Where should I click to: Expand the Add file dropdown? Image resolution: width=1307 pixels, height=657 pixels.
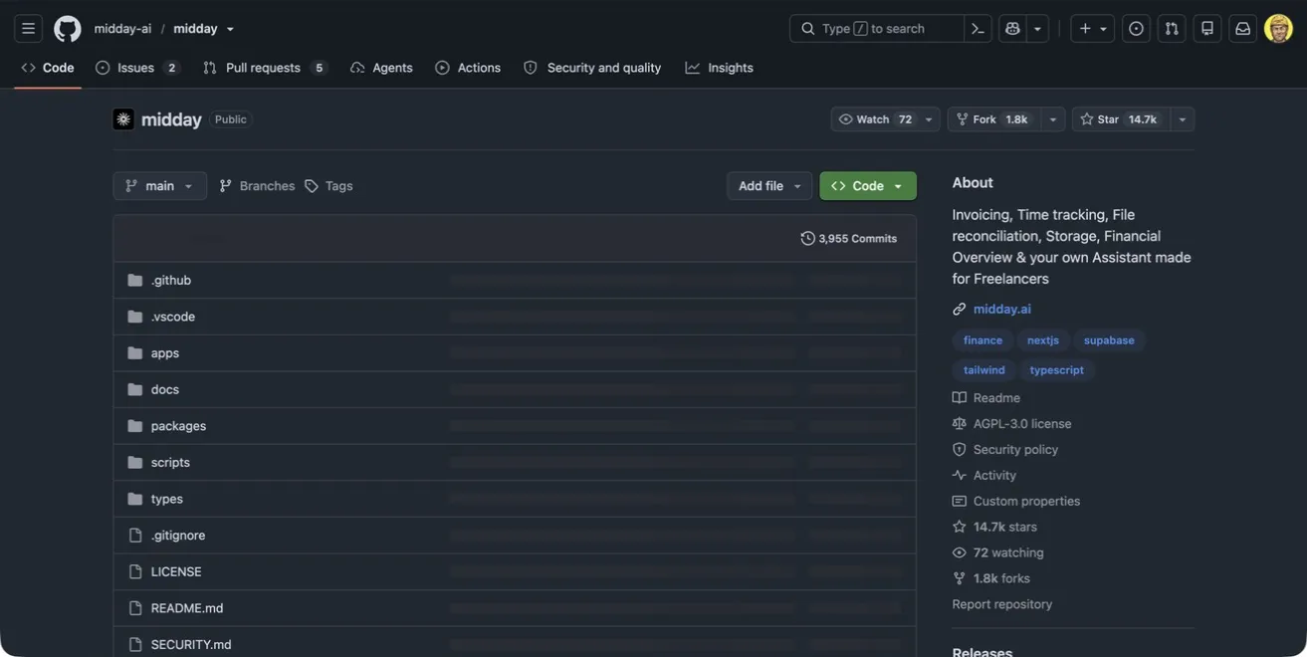769,186
